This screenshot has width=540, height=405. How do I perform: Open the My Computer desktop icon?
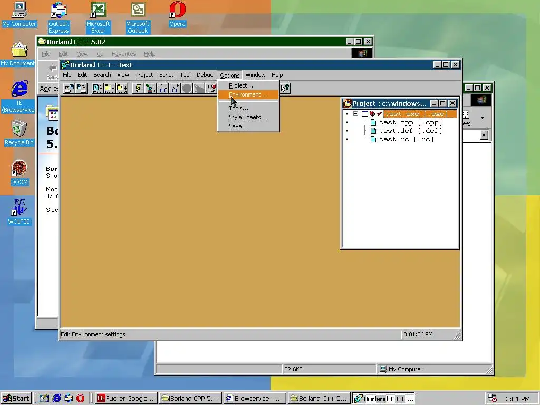point(19,14)
